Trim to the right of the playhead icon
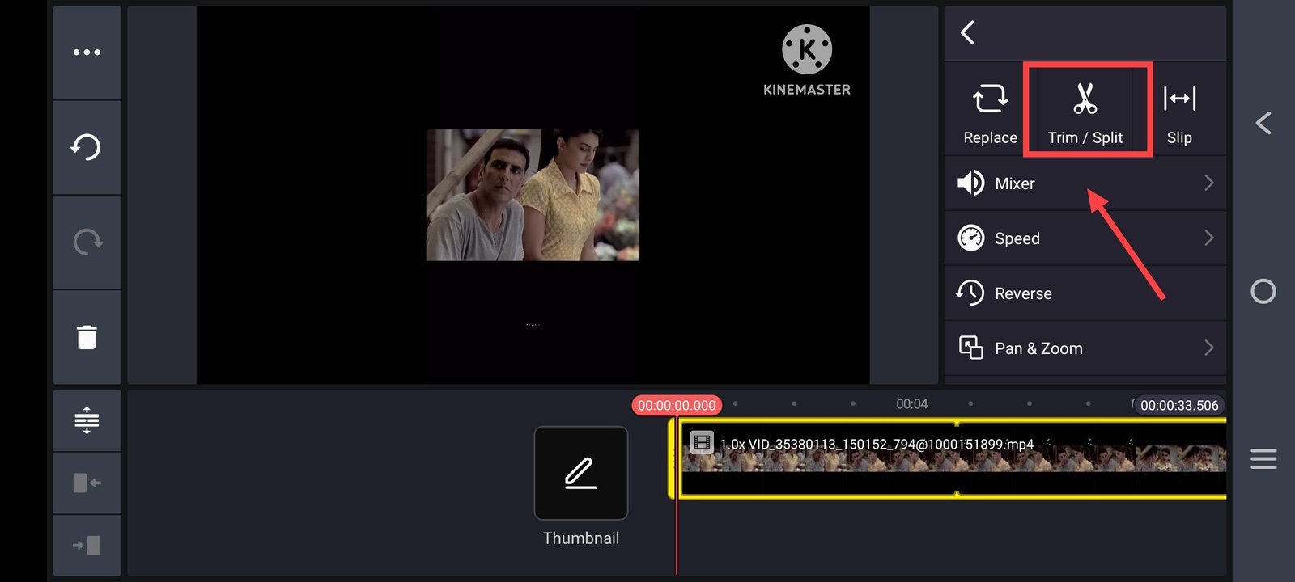The image size is (1295, 582). (87, 546)
